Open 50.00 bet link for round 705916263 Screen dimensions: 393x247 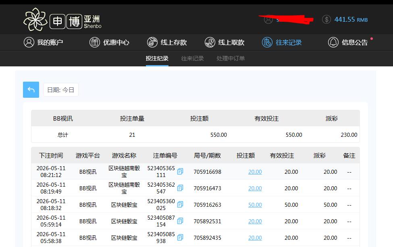pyautogui.click(x=255, y=205)
